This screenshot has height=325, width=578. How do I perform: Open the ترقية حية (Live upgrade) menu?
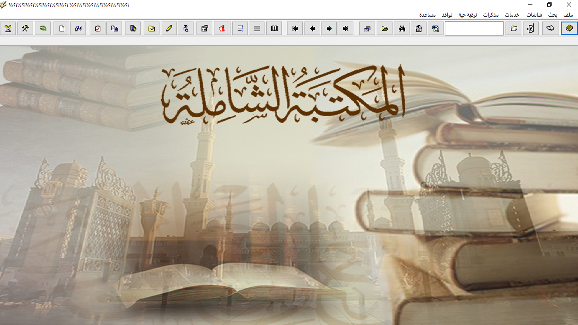(468, 15)
